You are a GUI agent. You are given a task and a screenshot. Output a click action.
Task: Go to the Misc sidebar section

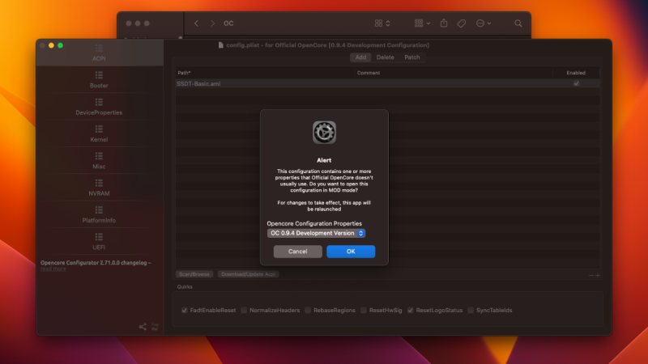(x=99, y=160)
